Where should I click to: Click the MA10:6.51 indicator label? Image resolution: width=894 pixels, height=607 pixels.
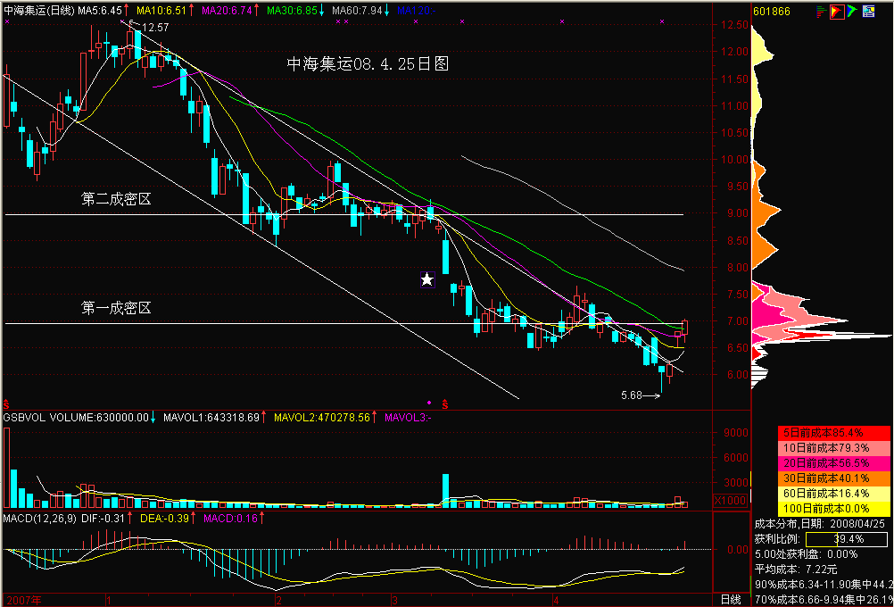pyautogui.click(x=161, y=10)
